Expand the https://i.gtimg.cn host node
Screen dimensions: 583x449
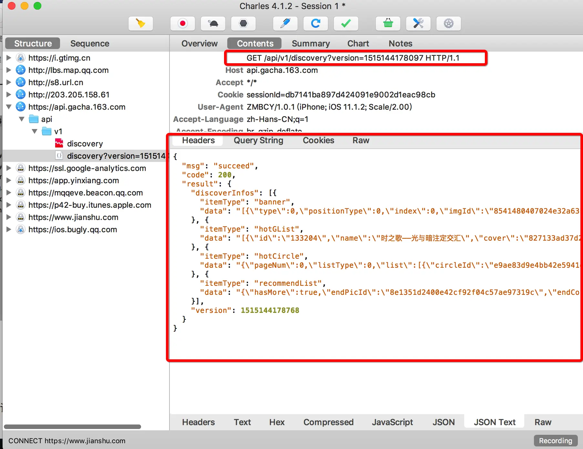[9, 58]
